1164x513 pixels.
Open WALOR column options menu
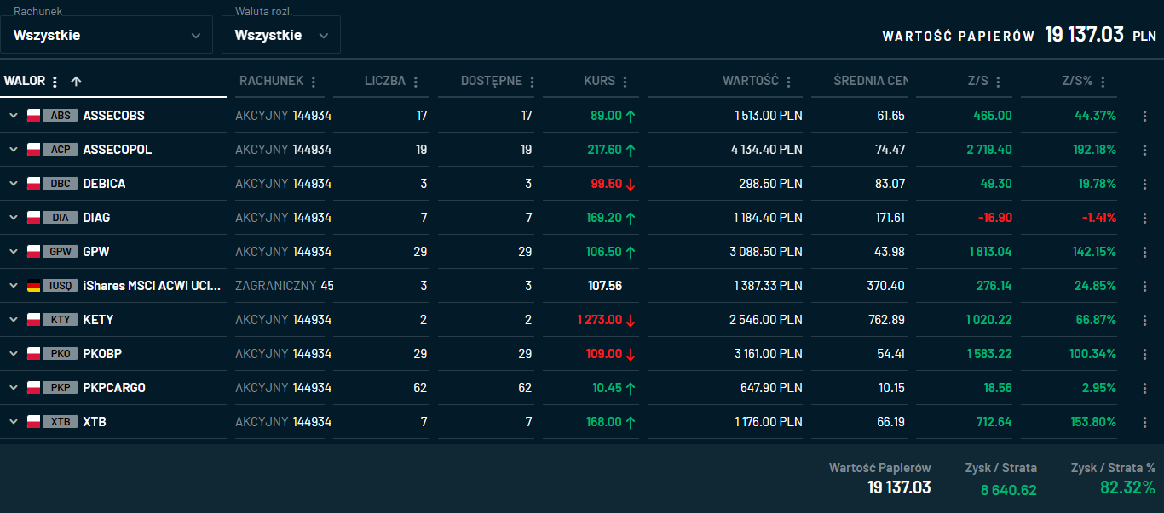[x=55, y=82]
